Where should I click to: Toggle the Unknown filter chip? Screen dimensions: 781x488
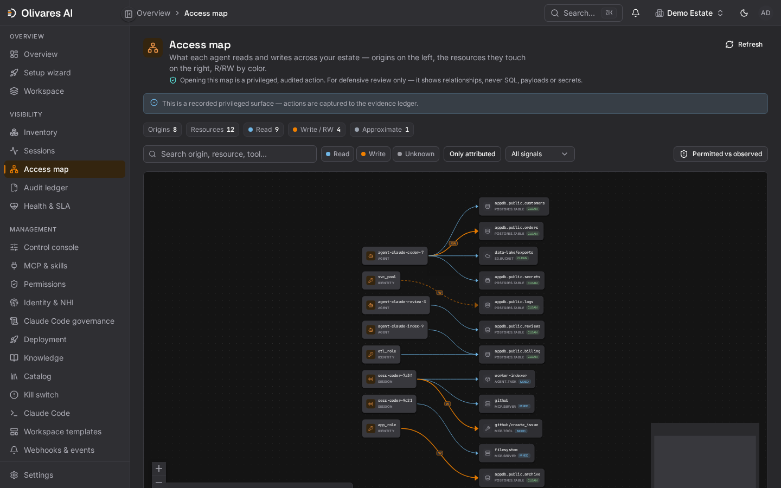coord(416,154)
